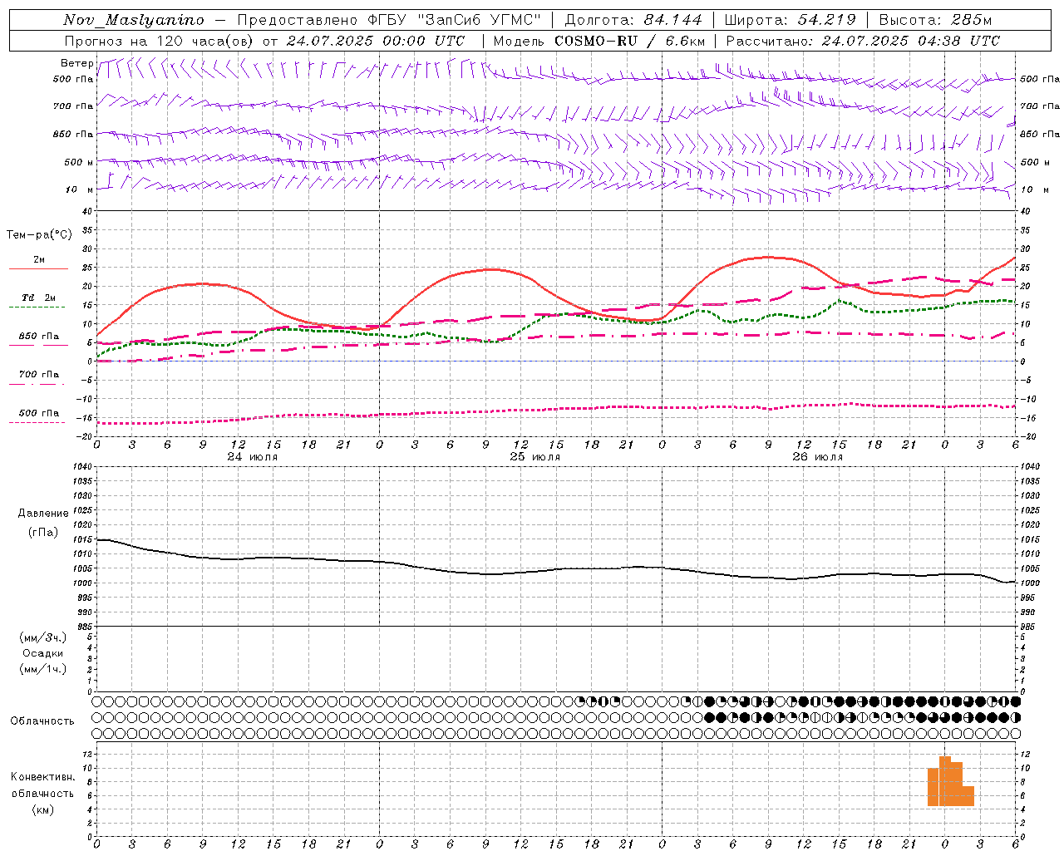The height and width of the screenshot is (851, 1064).
Task: Click the (гПа) unit label under Давление
Action: [x=43, y=532]
